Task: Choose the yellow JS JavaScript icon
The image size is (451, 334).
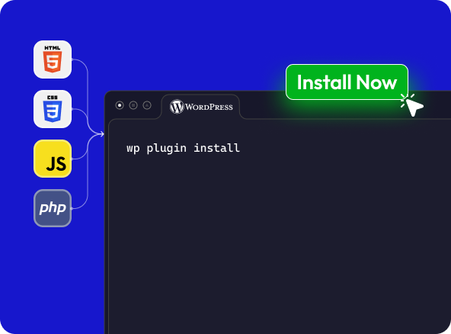Action: tap(53, 159)
